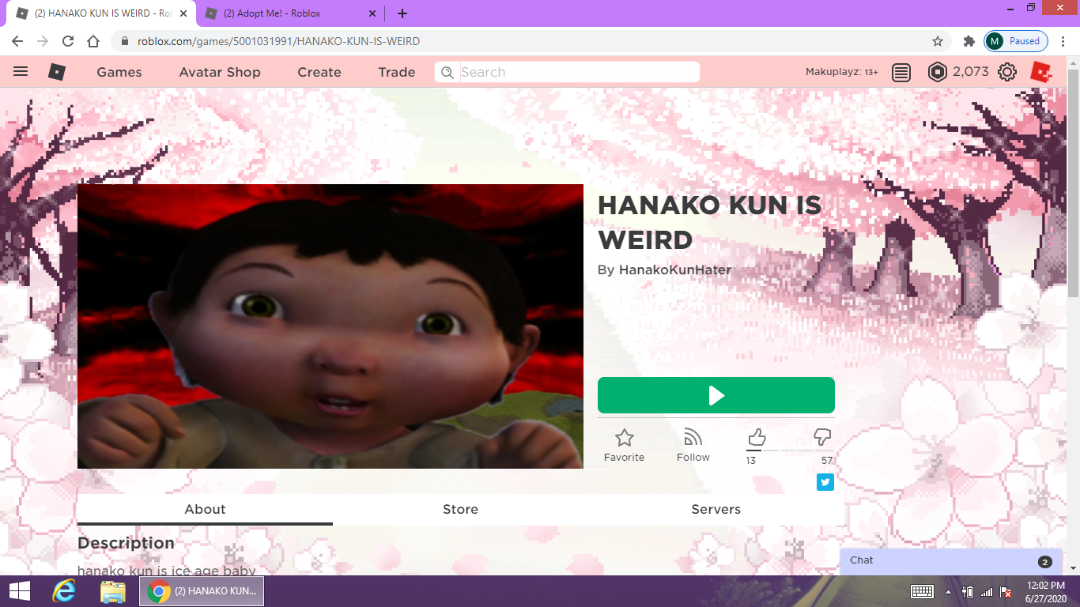This screenshot has height=607, width=1080.
Task: Click the Description heading text
Action: (x=126, y=543)
